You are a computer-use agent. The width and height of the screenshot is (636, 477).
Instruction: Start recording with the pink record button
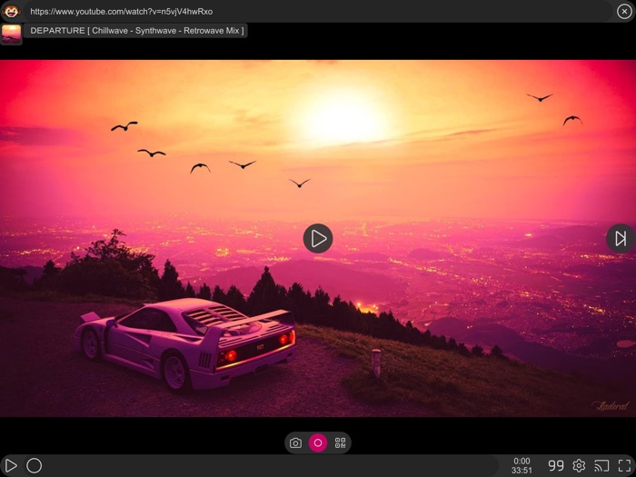(318, 443)
